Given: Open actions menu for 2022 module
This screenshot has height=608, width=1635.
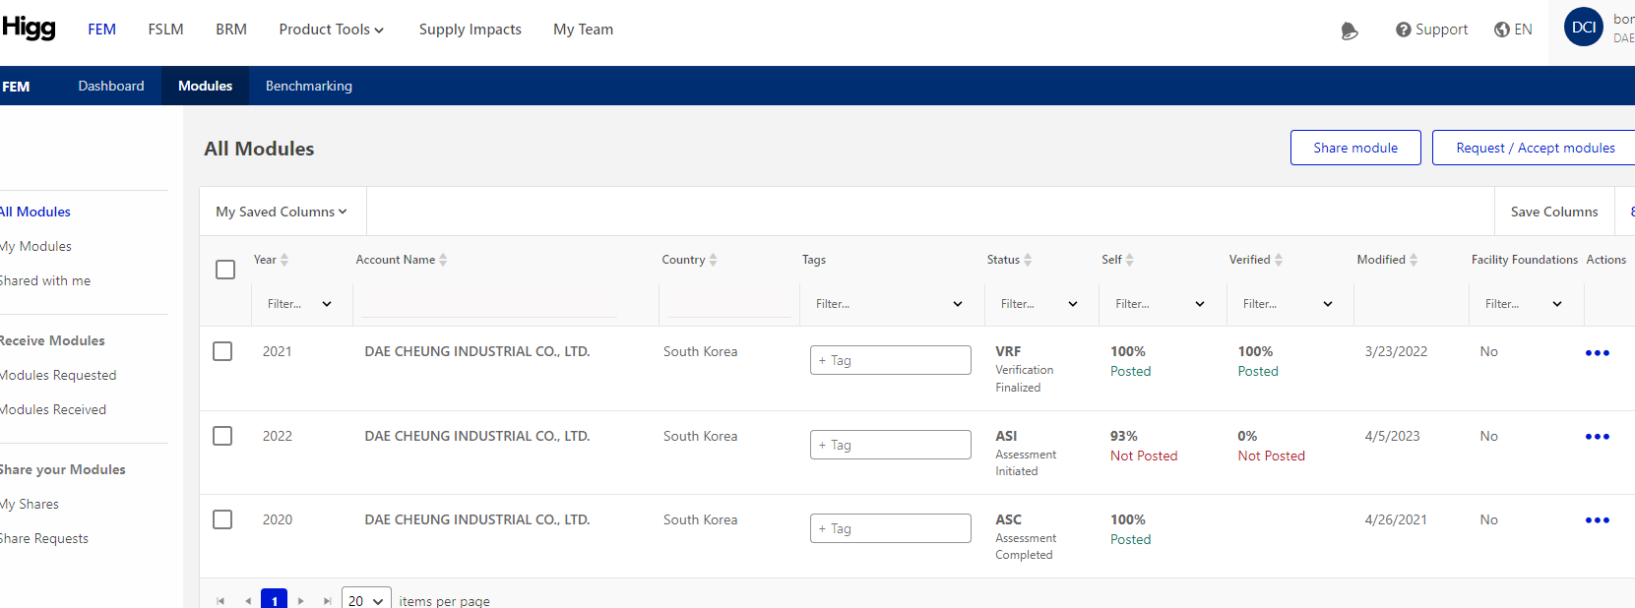Looking at the screenshot, I should pos(1598,437).
